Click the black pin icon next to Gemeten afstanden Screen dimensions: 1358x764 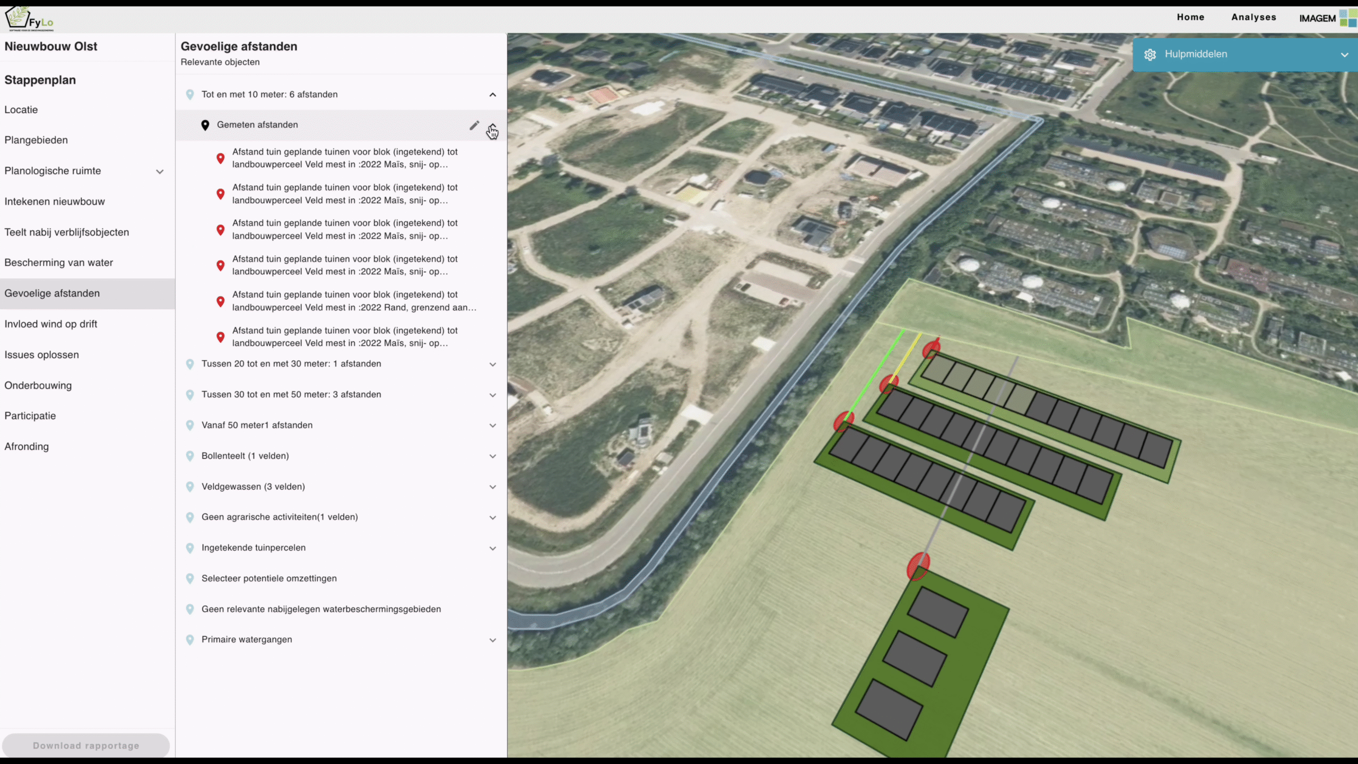205,125
